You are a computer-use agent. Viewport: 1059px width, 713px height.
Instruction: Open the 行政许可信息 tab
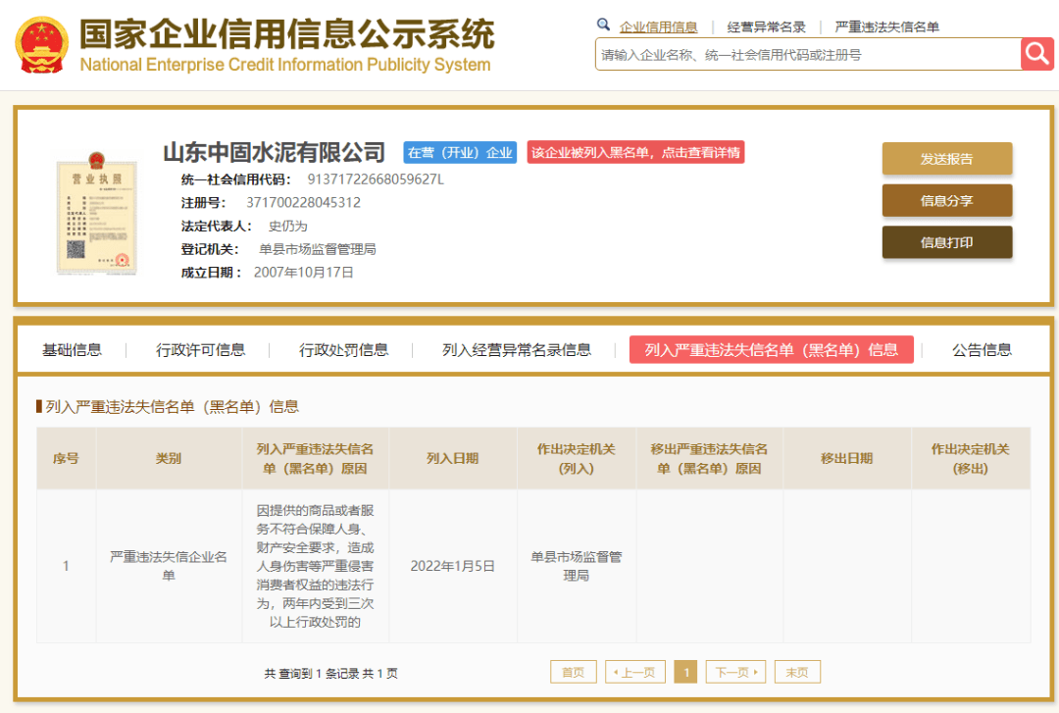tap(201, 350)
